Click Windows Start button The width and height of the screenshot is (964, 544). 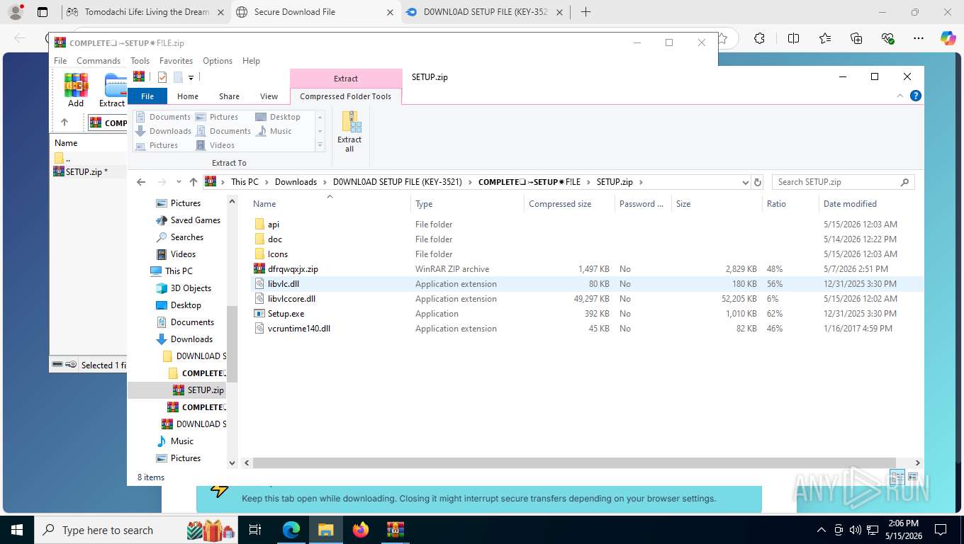[17, 530]
